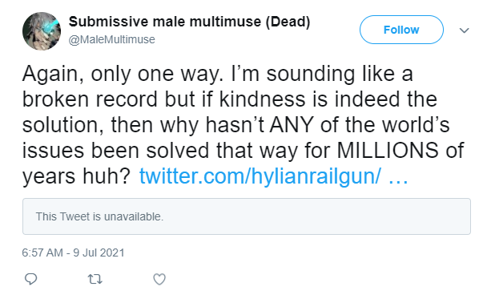The height and width of the screenshot is (303, 487).
Task: Open the twitter.com/hylianrailgun link
Action: point(260,176)
